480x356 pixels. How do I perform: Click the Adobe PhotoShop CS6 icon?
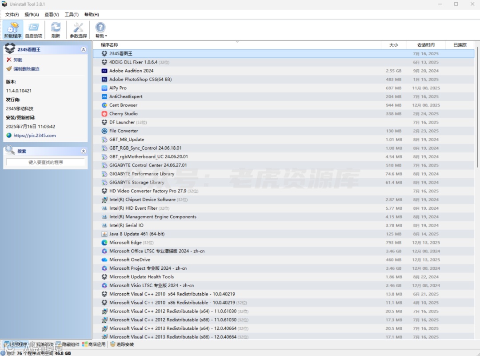point(104,79)
